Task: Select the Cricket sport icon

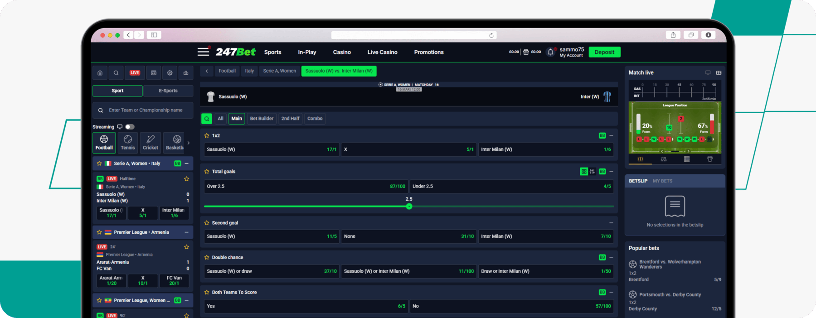Action: [x=151, y=143]
